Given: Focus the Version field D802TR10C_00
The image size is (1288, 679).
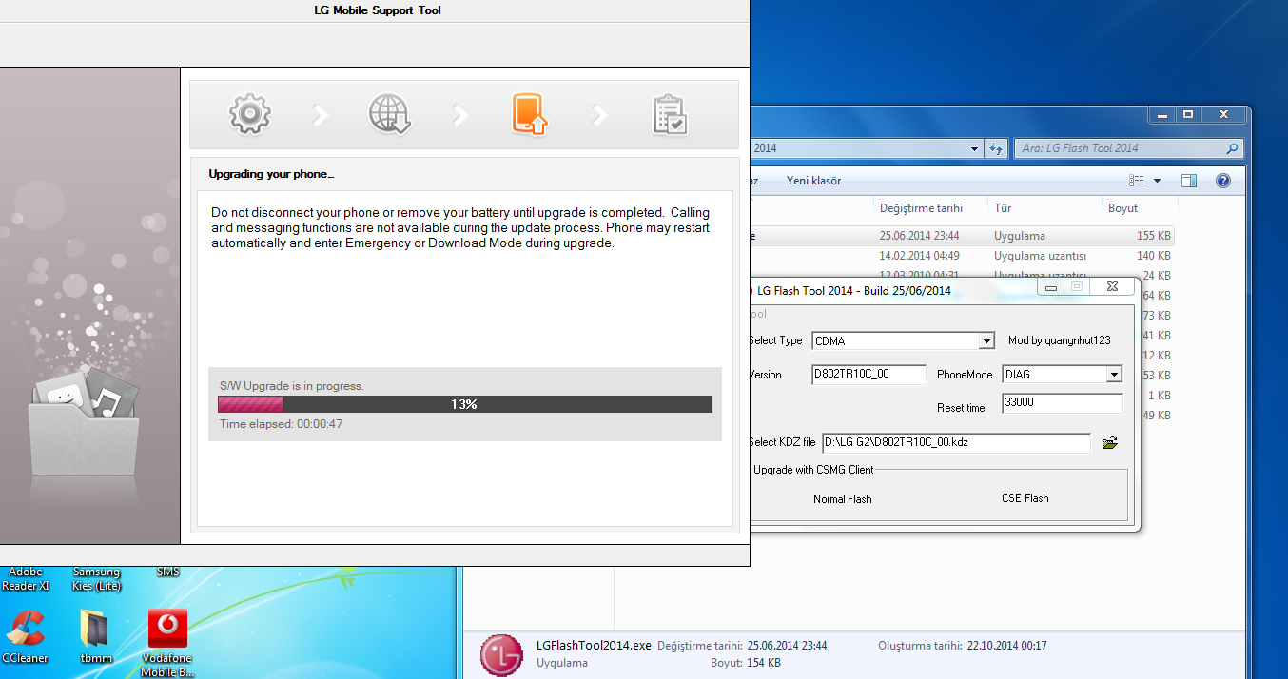Looking at the screenshot, I should point(868,375).
